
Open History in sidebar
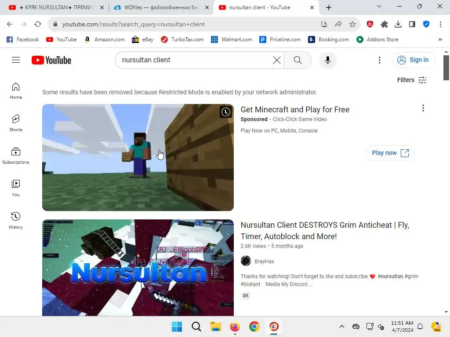[16, 221]
